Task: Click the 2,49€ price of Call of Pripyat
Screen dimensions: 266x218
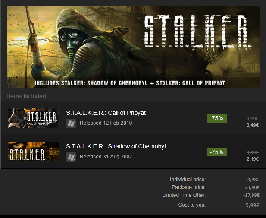Action: coord(253,125)
